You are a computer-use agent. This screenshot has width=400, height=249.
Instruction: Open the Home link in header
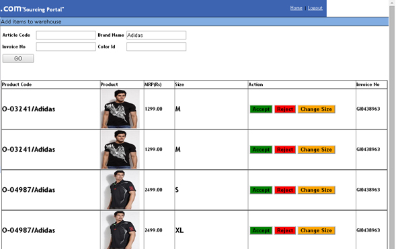(x=296, y=8)
